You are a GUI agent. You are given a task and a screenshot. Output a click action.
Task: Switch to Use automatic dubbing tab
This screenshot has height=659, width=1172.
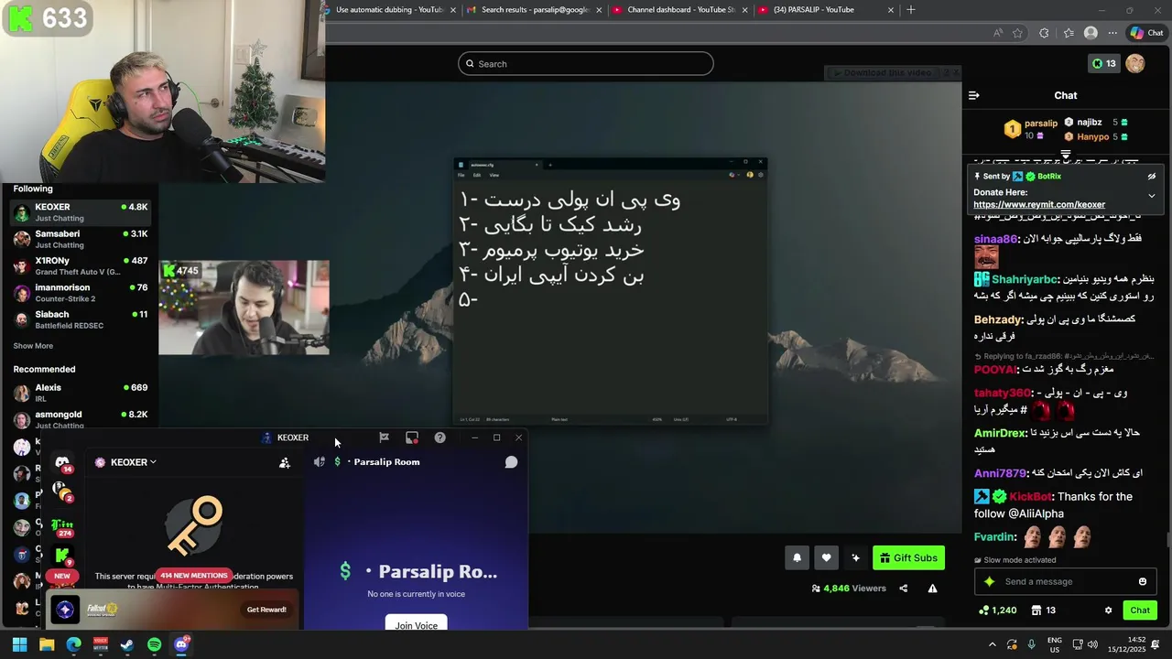(389, 10)
